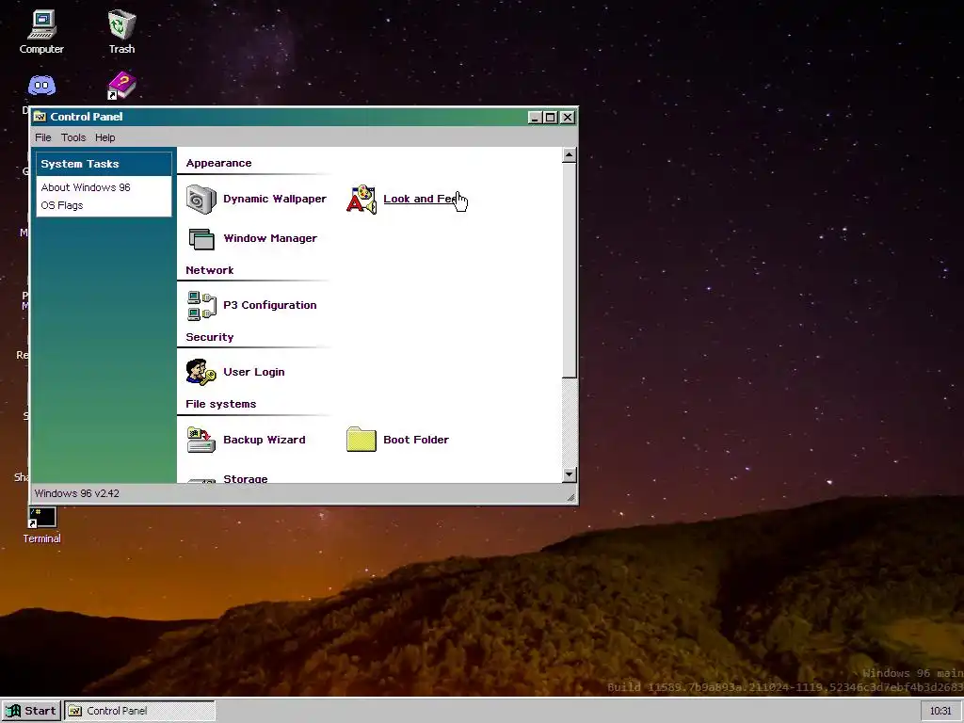Screen dimensions: 964x723
Task: Click the File systems section heading
Action: click(220, 404)
